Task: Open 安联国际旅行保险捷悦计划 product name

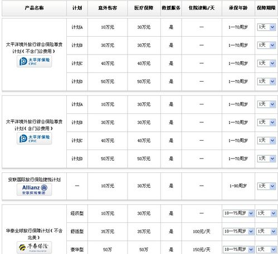Action: point(34,180)
